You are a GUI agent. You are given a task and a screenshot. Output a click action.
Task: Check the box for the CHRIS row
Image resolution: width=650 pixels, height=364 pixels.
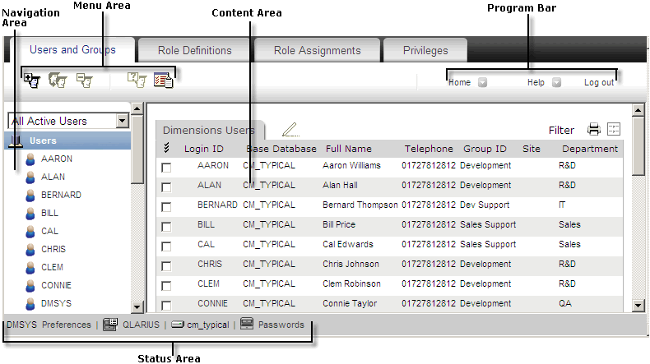(x=167, y=265)
